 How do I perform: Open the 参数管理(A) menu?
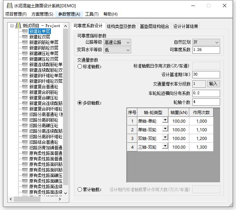[69, 14]
